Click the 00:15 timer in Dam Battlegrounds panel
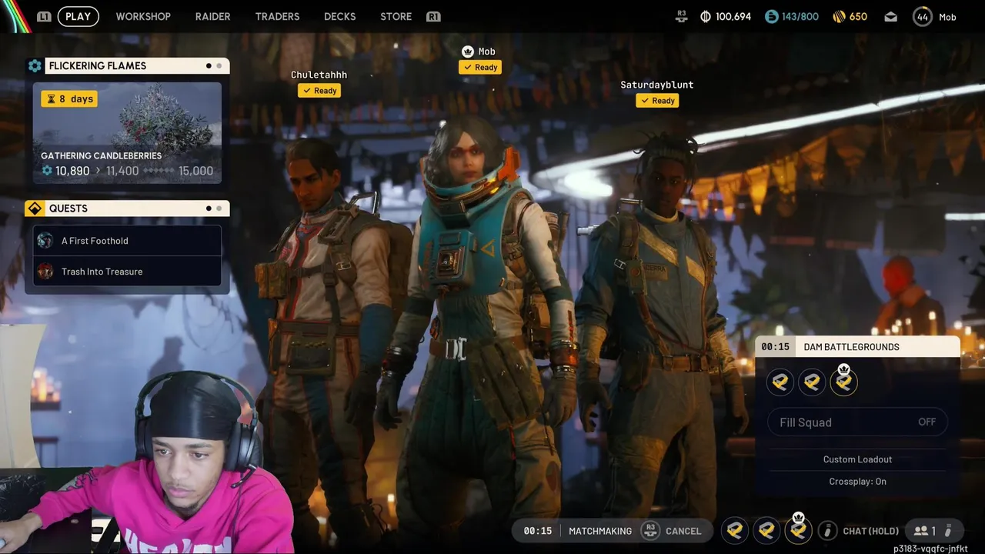The image size is (985, 554). click(775, 347)
